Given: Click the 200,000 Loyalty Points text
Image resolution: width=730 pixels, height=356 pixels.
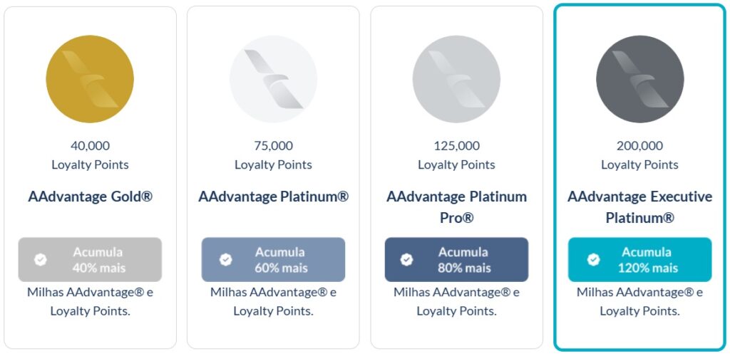Looking at the screenshot, I should point(639,155).
